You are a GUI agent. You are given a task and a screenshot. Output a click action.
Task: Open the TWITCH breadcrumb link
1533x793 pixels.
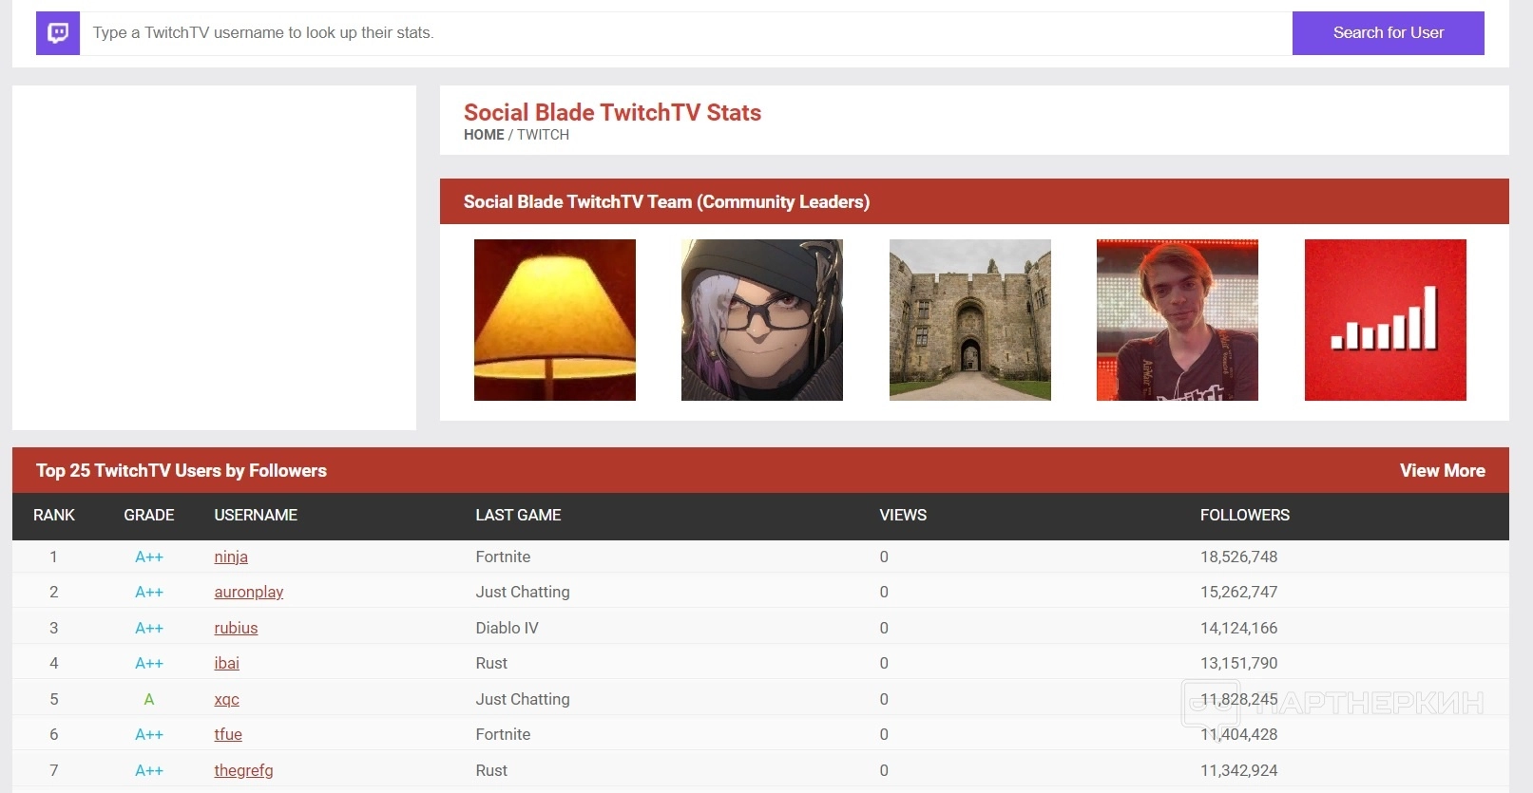543,135
